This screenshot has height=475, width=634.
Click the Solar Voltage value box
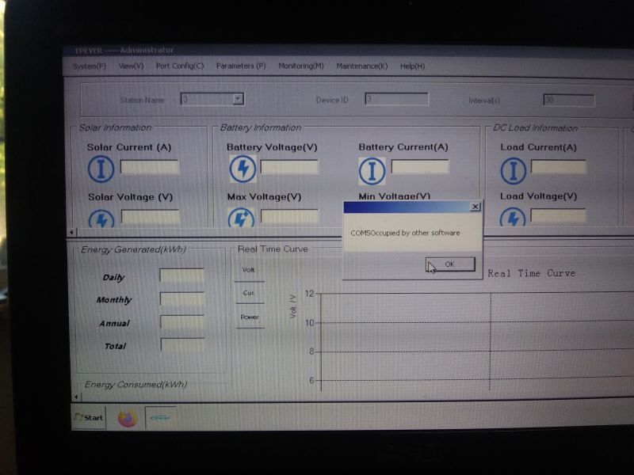[151, 217]
